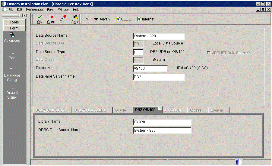The height and width of the screenshot is (166, 272).
Task: Click the ODBC Data Source Name field
Action: pyautogui.click(x=162, y=131)
